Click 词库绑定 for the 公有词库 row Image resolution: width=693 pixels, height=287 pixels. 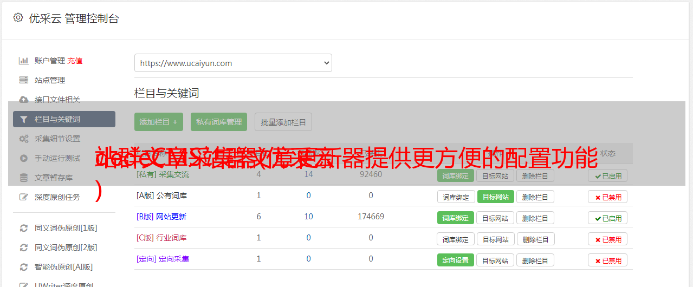pyautogui.click(x=456, y=197)
